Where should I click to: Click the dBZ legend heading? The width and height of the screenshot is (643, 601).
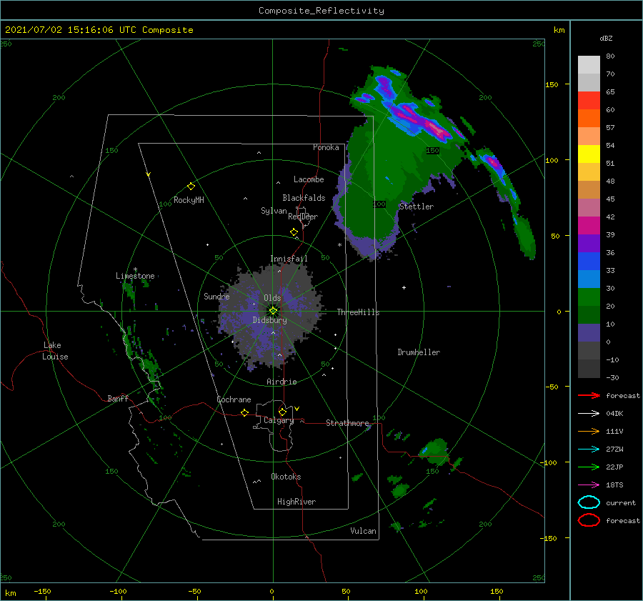606,38
